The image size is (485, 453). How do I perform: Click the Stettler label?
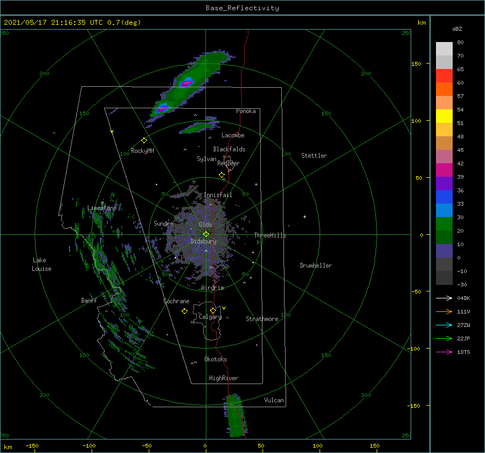(314, 156)
